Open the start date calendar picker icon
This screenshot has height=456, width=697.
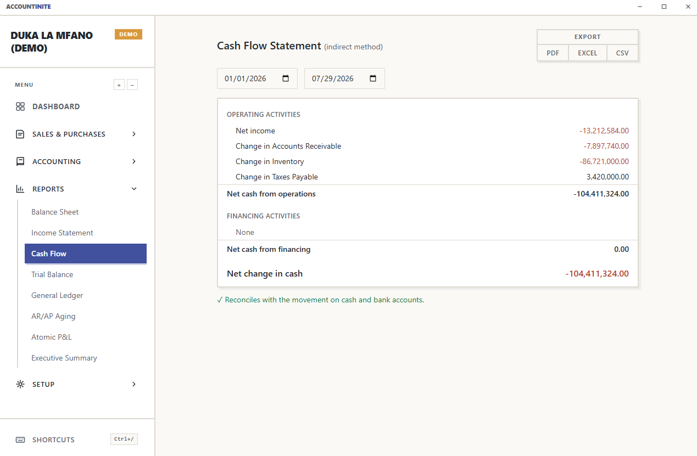tap(286, 78)
